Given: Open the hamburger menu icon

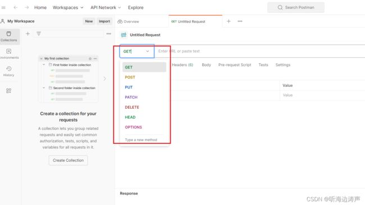Looking at the screenshot, I should coord(3,7).
